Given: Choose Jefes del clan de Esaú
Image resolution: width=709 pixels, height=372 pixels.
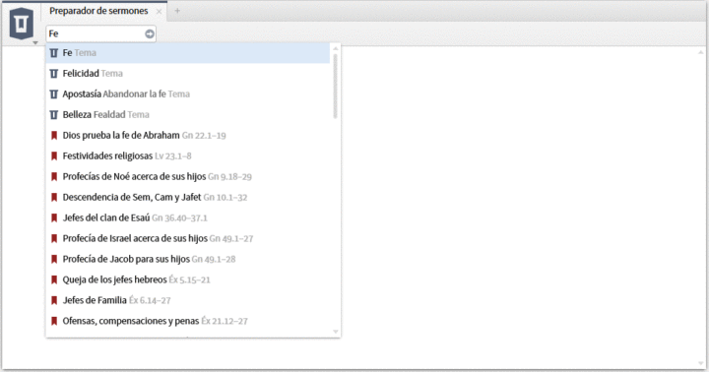Looking at the screenshot, I should point(188,217).
